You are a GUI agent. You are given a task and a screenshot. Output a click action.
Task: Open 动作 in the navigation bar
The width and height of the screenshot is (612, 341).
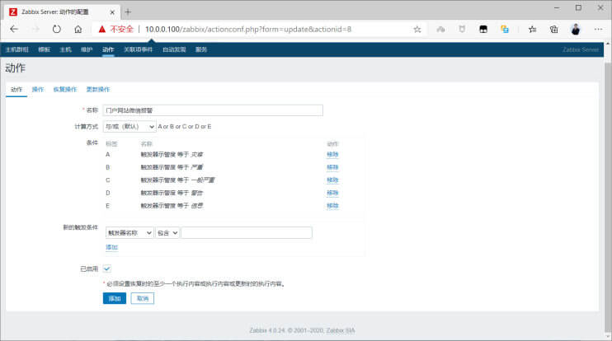tap(108, 49)
